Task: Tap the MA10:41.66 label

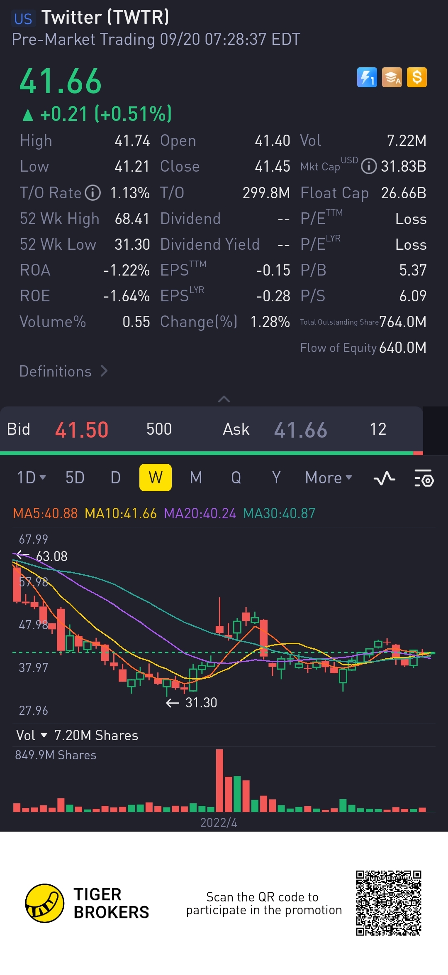Action: (x=121, y=513)
